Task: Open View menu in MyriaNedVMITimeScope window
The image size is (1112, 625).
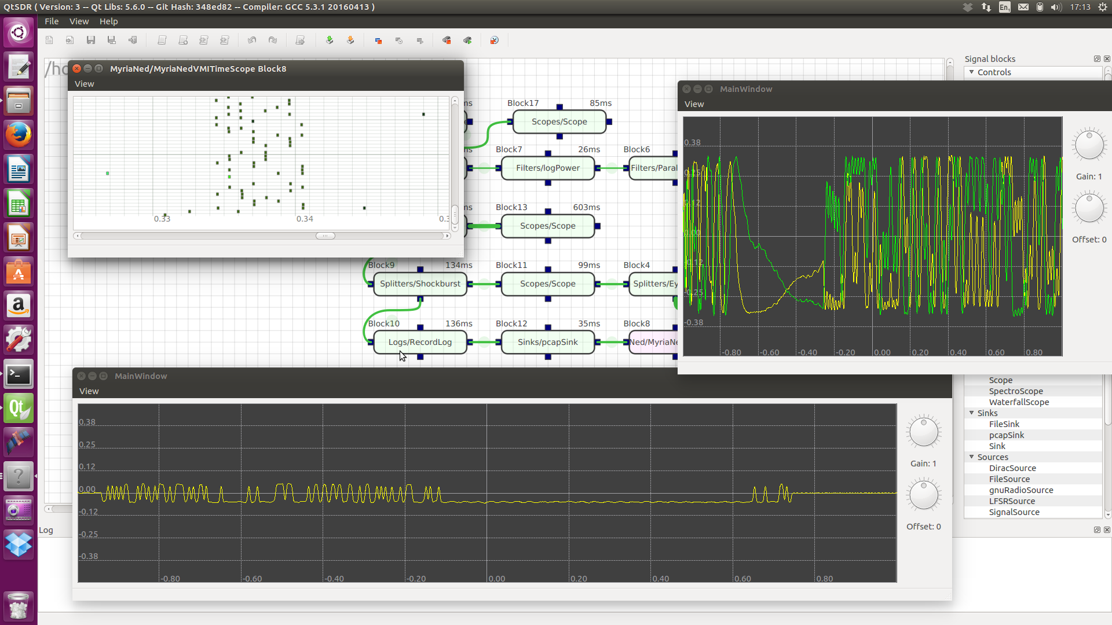Action: (84, 84)
